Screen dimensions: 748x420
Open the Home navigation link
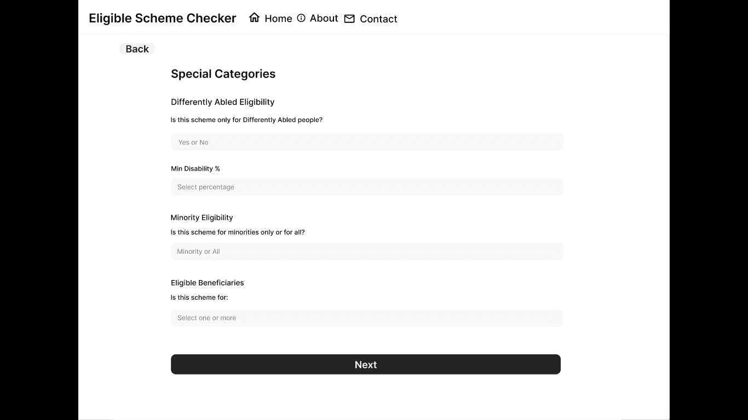278,19
